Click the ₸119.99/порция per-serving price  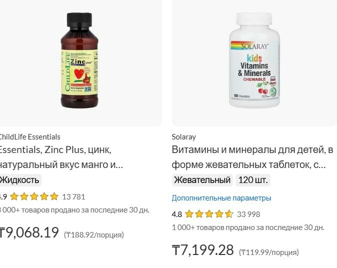[x=269, y=252]
